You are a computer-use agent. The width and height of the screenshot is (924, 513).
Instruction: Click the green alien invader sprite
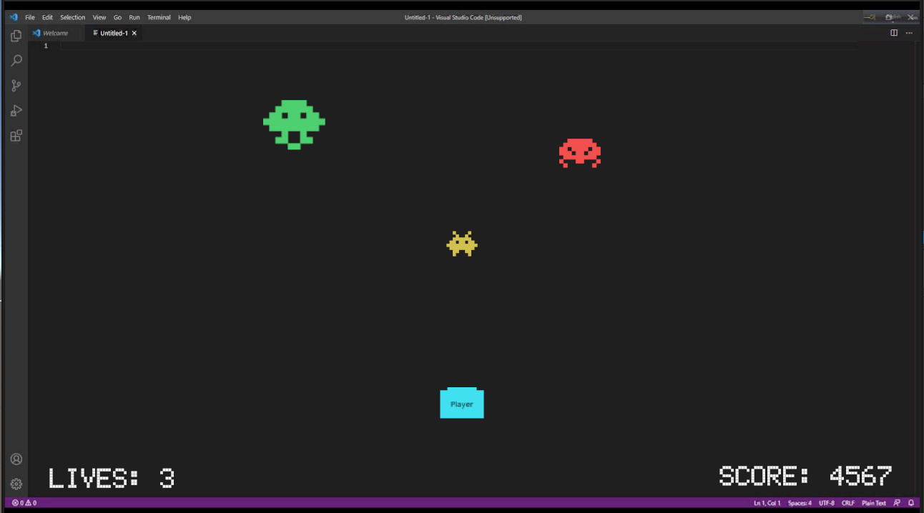coord(294,124)
